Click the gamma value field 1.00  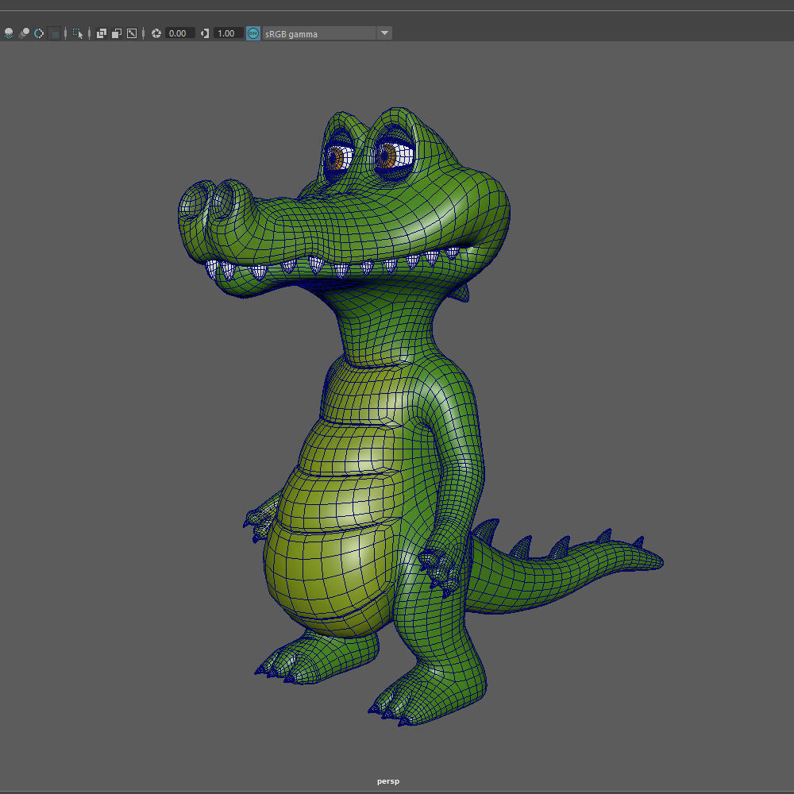(229, 33)
